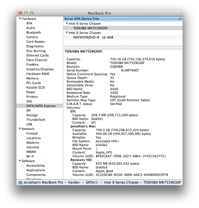Select Parallel SCSI entry

[36, 88]
